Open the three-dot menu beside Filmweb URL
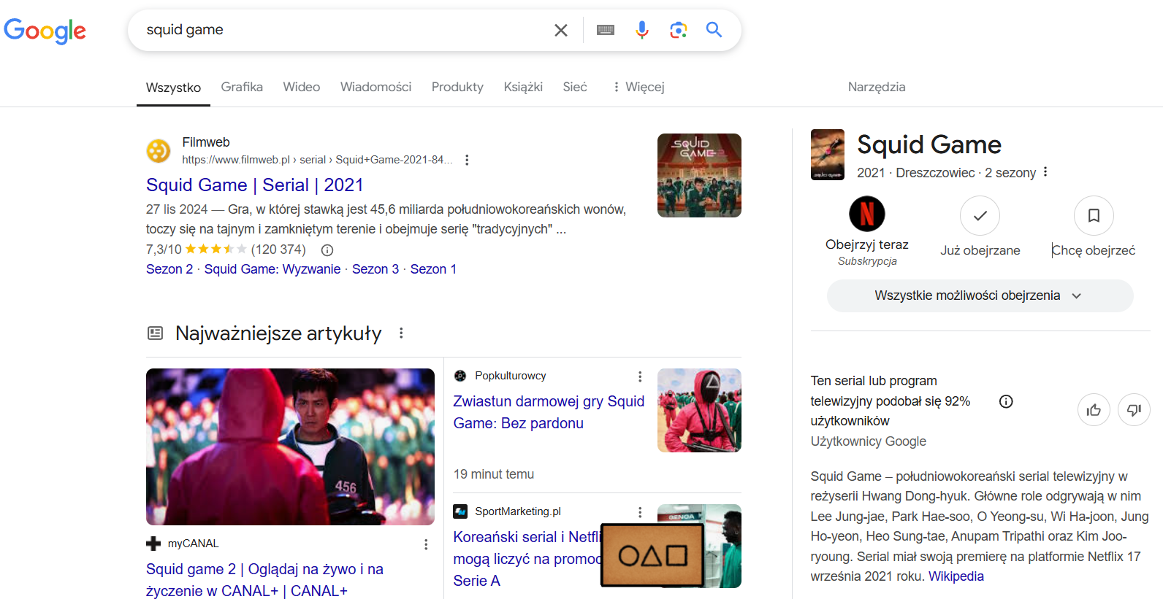 (x=467, y=160)
